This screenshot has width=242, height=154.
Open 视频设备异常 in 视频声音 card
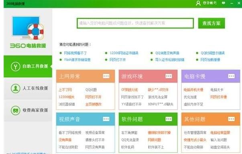(x=95, y=133)
